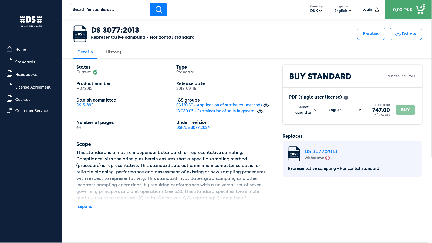The width and height of the screenshot is (432, 243).
Task: Open Customer Service from the sidebar icon
Action: (9, 110)
